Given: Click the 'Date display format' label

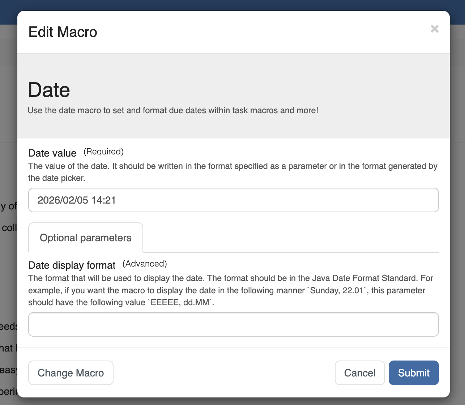Looking at the screenshot, I should coord(72,265).
